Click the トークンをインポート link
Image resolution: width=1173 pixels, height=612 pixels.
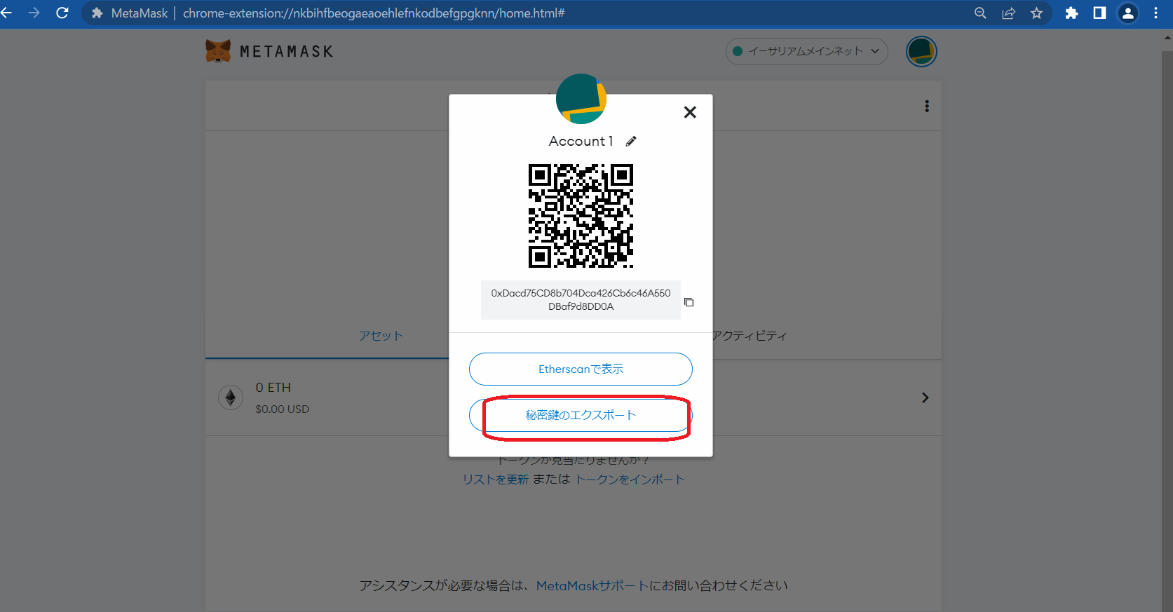tap(630, 480)
